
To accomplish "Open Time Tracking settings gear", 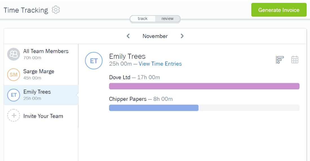I will (x=56, y=10).
